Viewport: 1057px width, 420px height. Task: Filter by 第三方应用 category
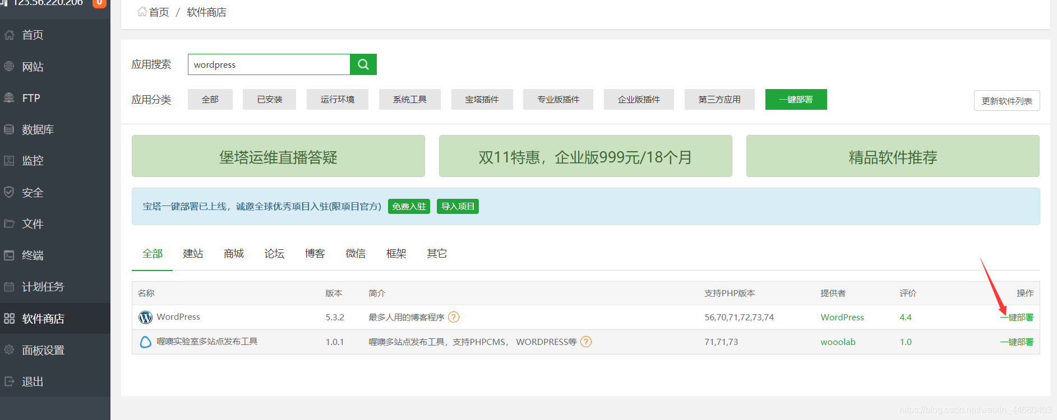(x=719, y=99)
